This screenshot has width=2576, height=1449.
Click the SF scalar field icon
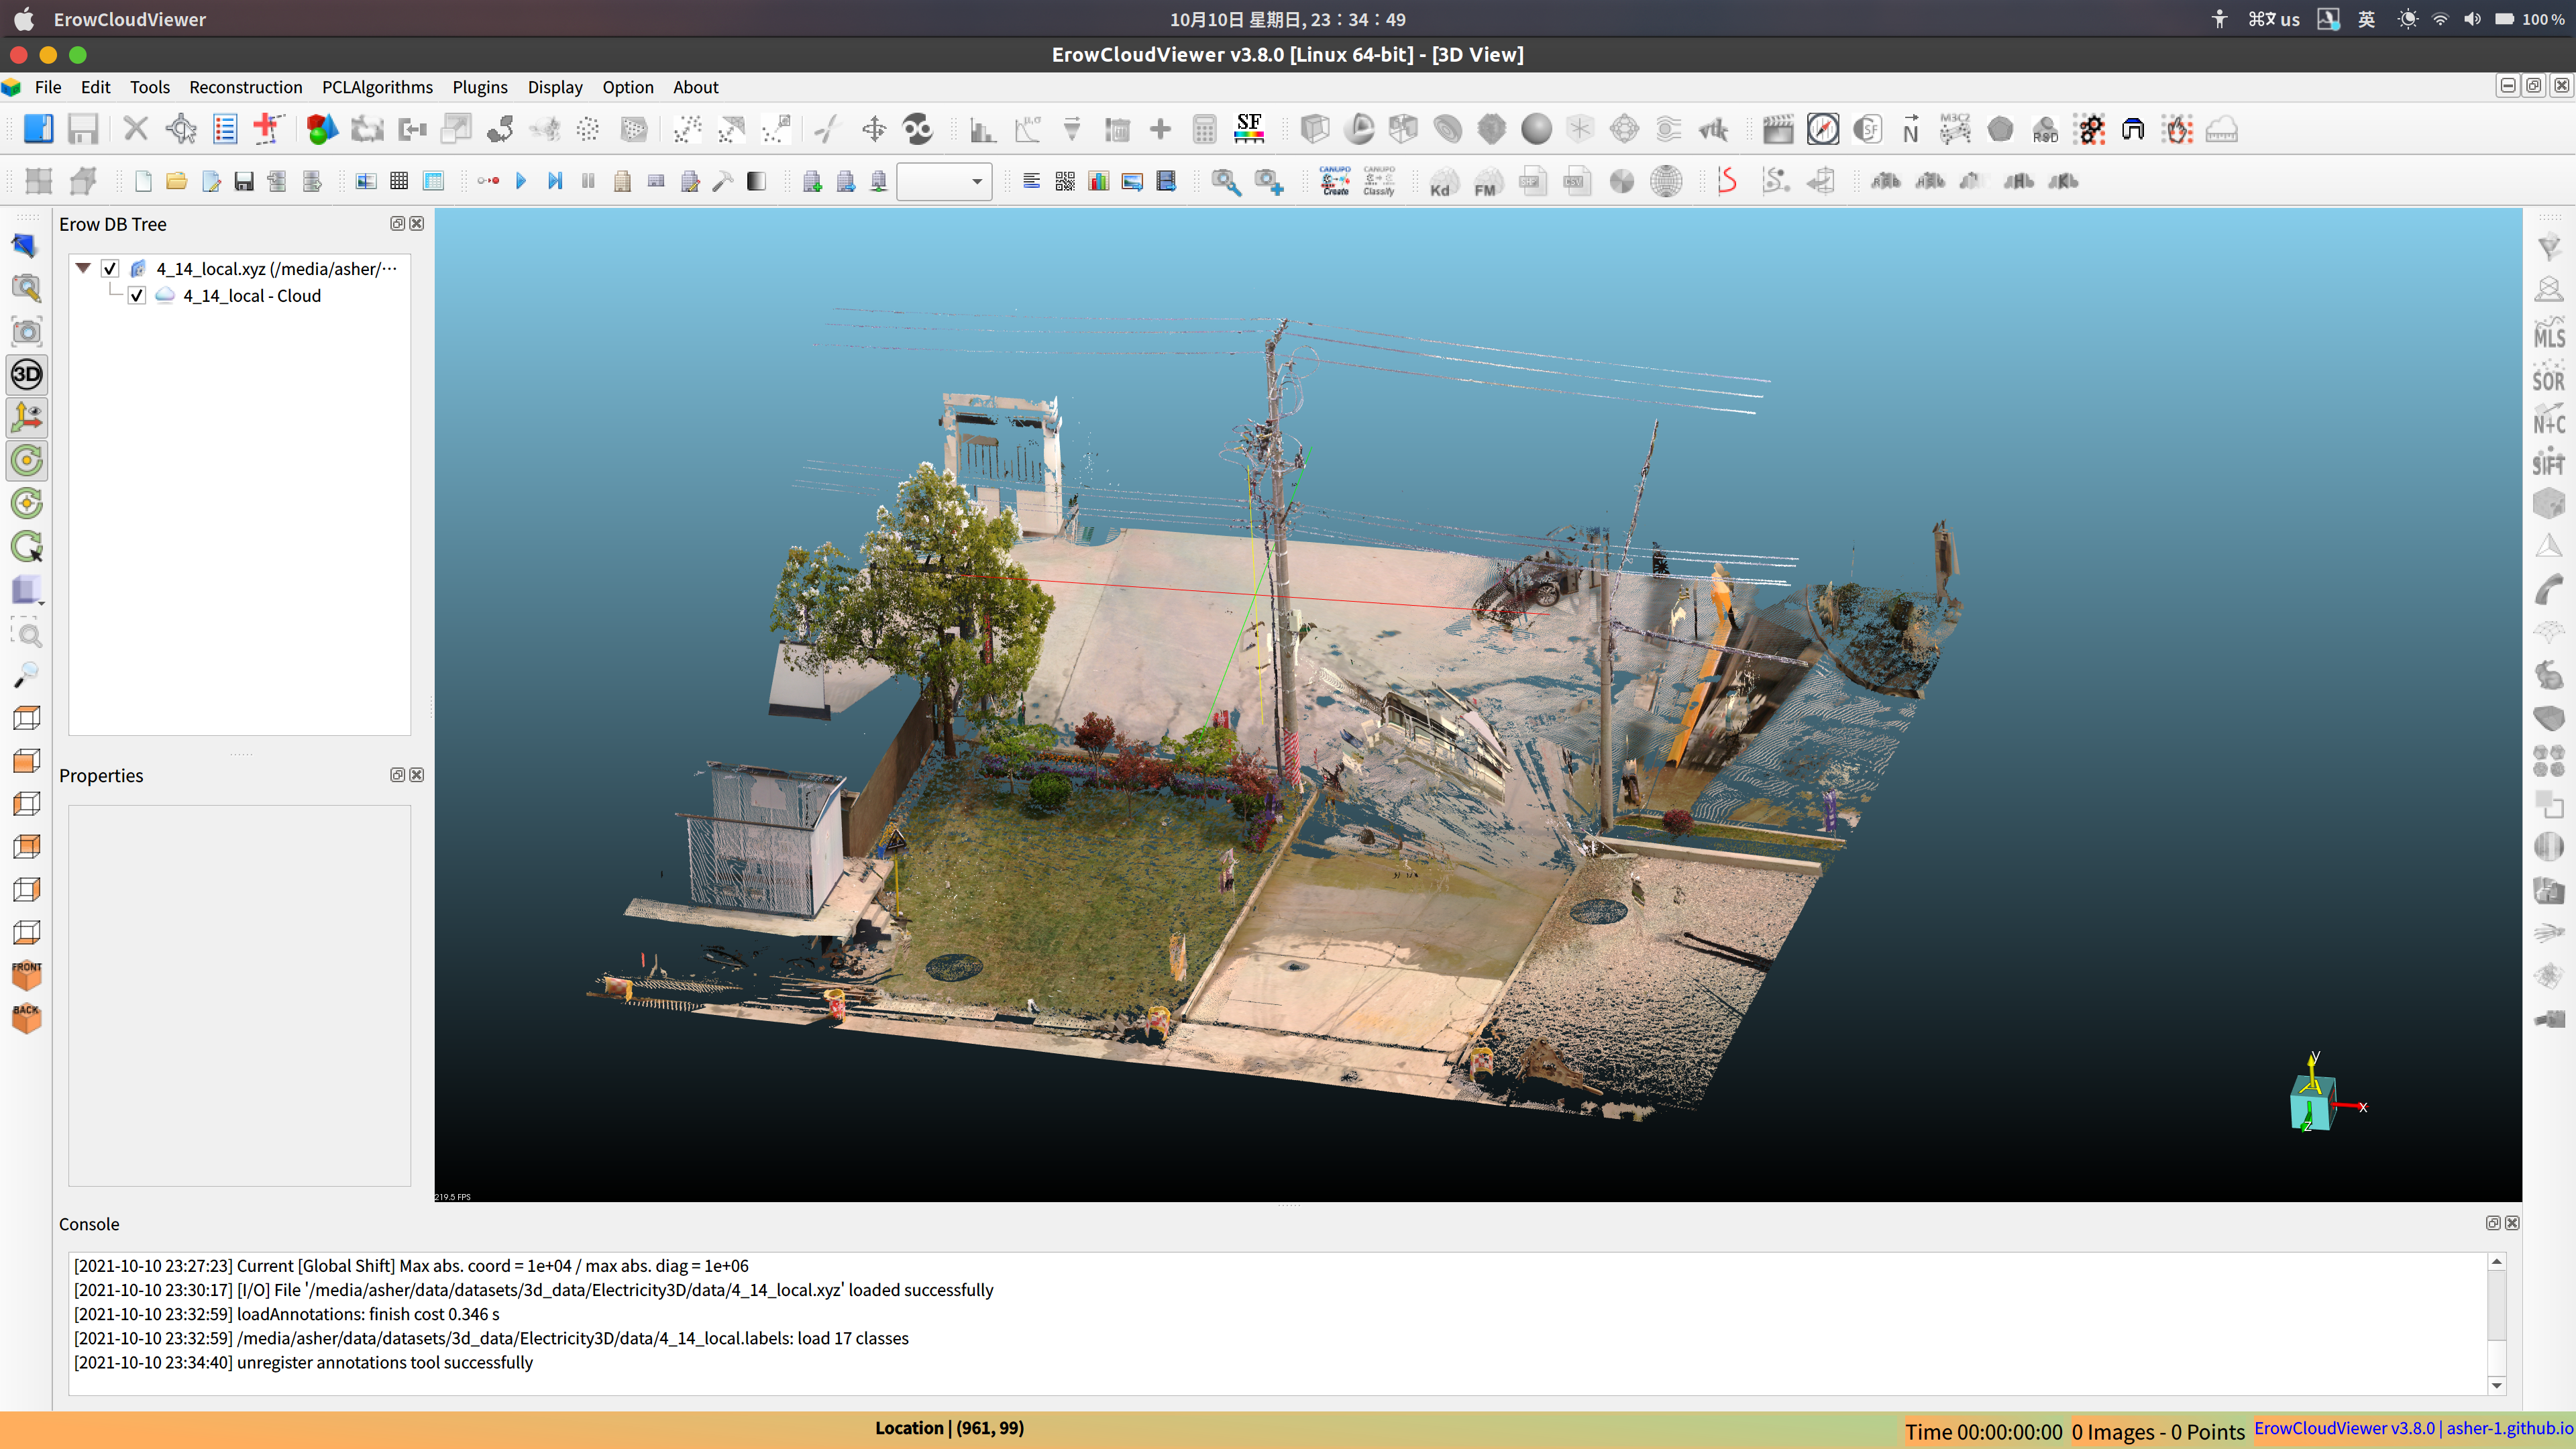[x=1248, y=129]
